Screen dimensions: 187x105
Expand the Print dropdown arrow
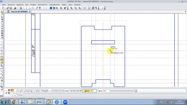(18, 8)
